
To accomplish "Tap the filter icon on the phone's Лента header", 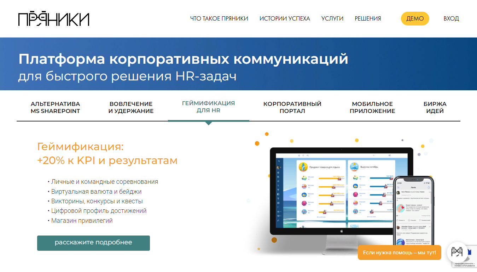I will click(x=399, y=187).
